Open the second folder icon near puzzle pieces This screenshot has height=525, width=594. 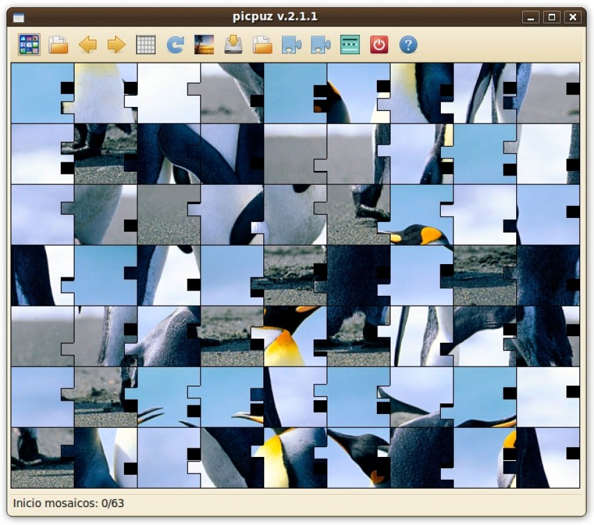(263, 45)
